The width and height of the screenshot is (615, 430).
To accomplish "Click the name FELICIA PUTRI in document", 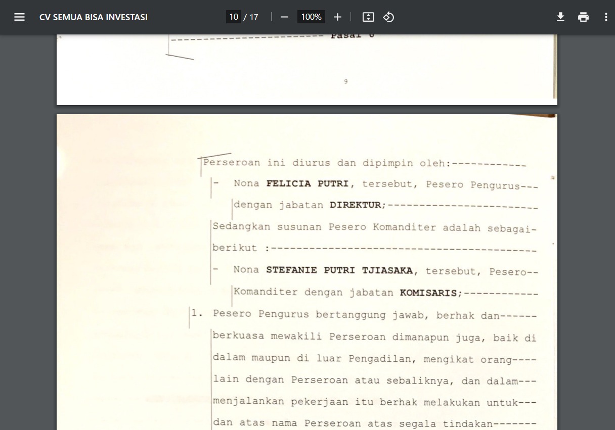I will (x=308, y=184).
